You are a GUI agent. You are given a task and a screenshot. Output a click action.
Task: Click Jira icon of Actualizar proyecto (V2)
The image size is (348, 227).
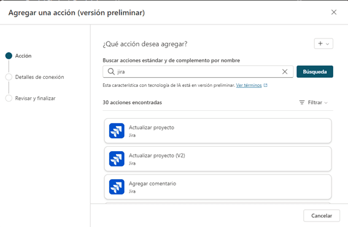[117, 158]
